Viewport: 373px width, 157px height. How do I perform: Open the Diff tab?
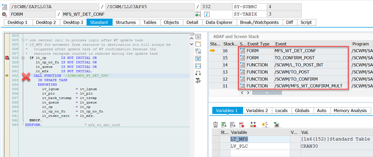click(x=289, y=22)
